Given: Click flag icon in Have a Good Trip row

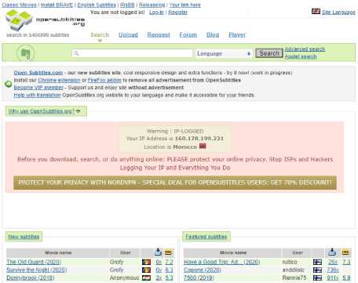Looking at the screenshot, I should point(317,262).
